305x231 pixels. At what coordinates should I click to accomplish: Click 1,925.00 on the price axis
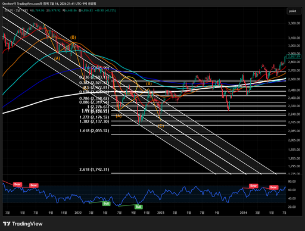pos(294,149)
